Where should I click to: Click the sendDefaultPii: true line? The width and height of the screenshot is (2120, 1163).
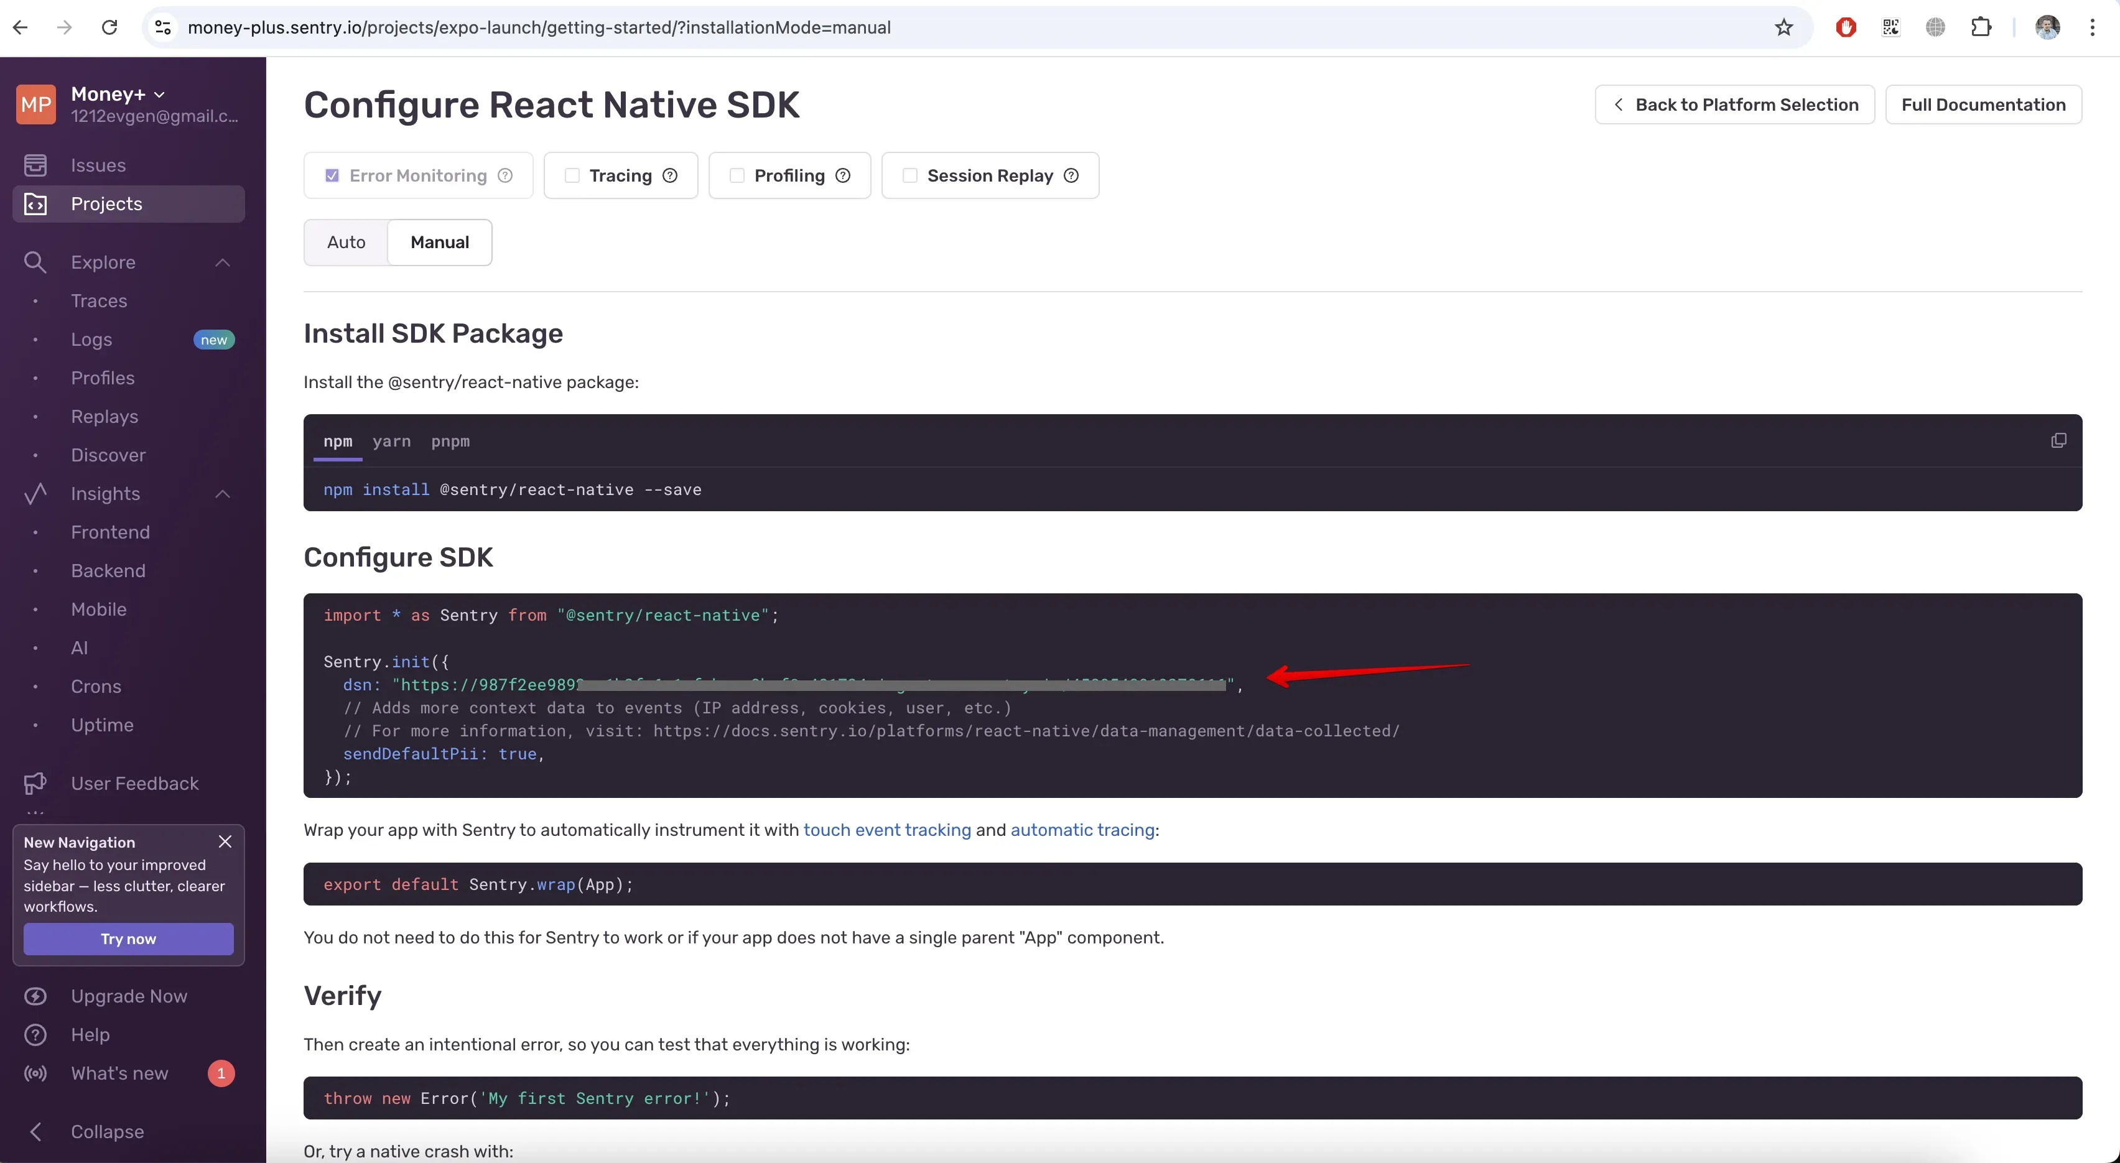[444, 754]
